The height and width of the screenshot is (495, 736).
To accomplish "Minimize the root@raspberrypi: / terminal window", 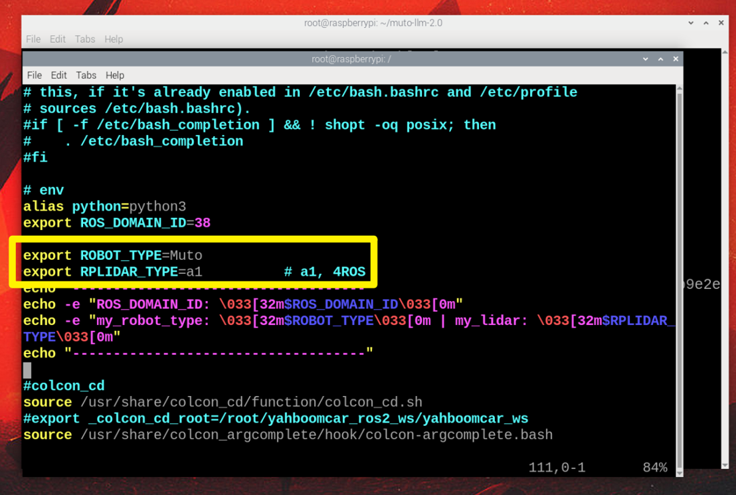I will [646, 58].
